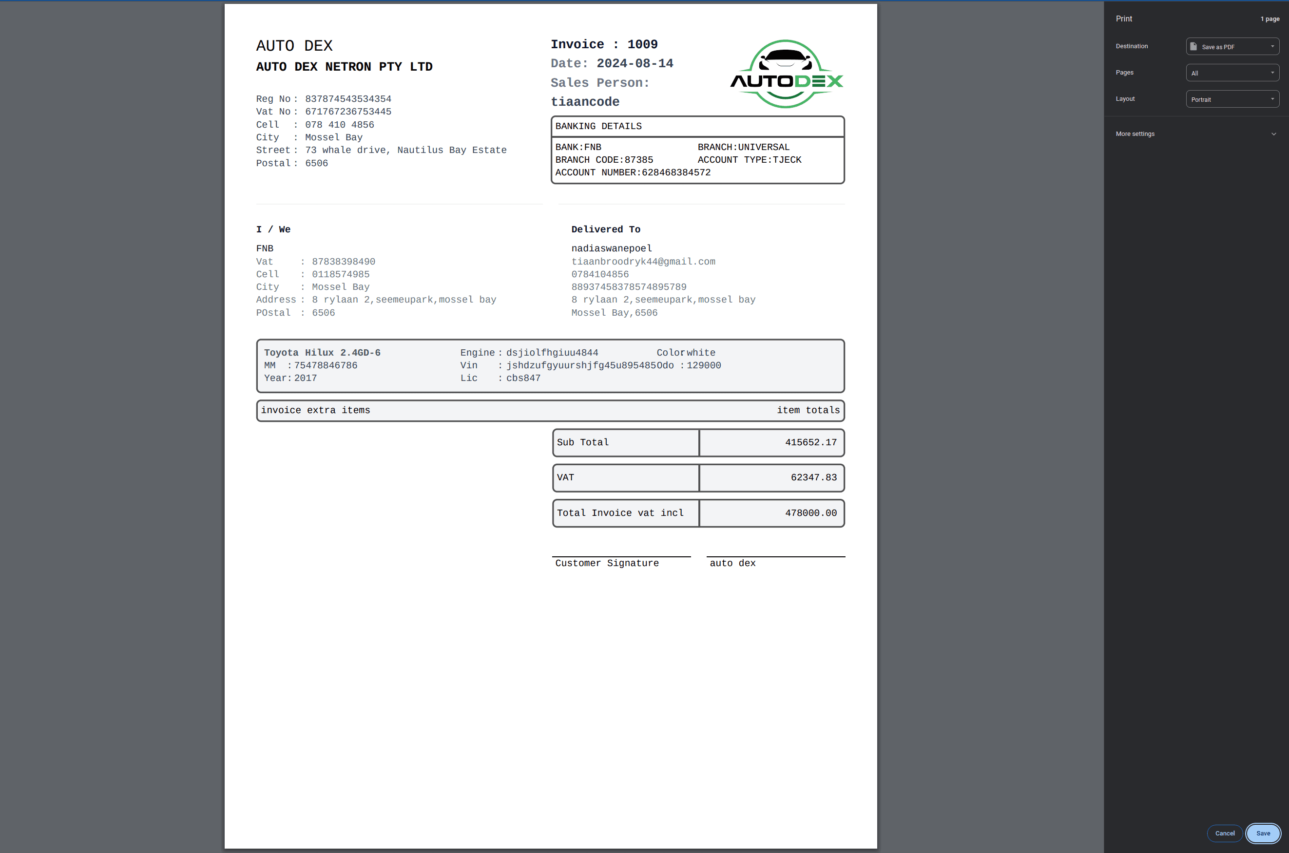Click the Vat No value 671767236753445

[x=348, y=112]
